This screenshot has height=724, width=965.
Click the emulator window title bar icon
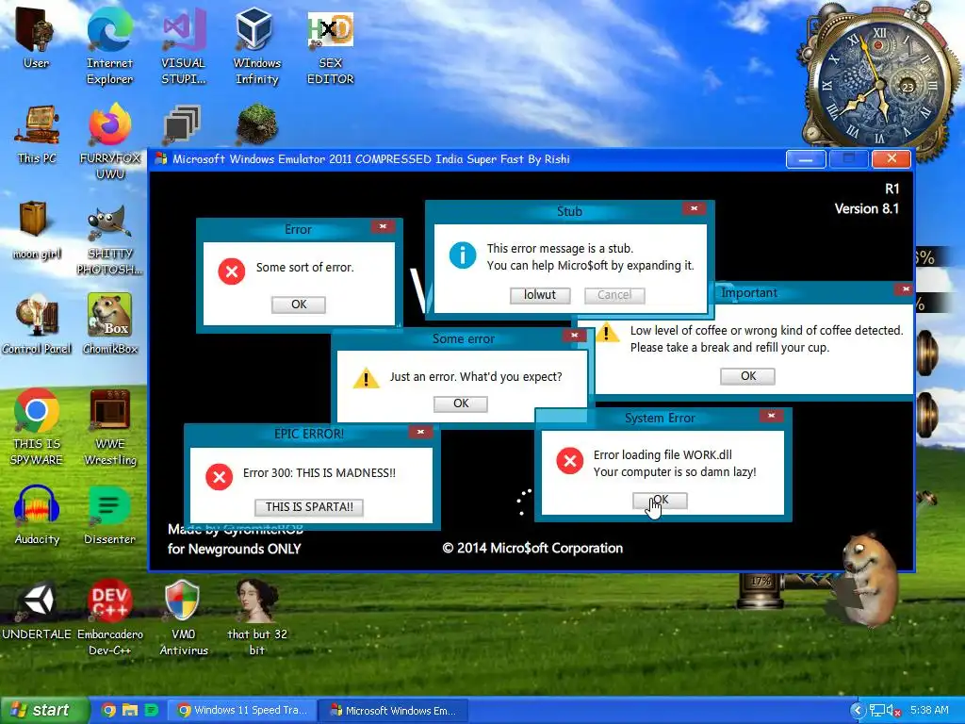pyautogui.click(x=160, y=158)
